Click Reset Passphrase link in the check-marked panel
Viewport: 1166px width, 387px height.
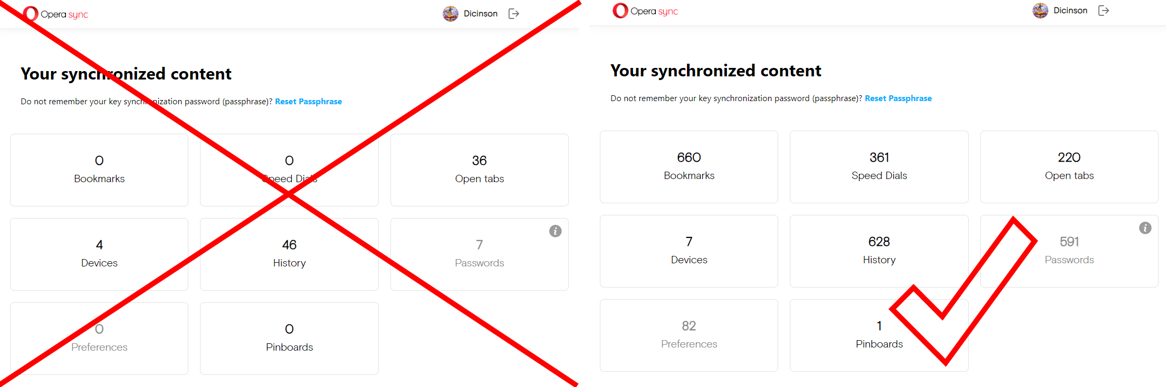pos(898,98)
